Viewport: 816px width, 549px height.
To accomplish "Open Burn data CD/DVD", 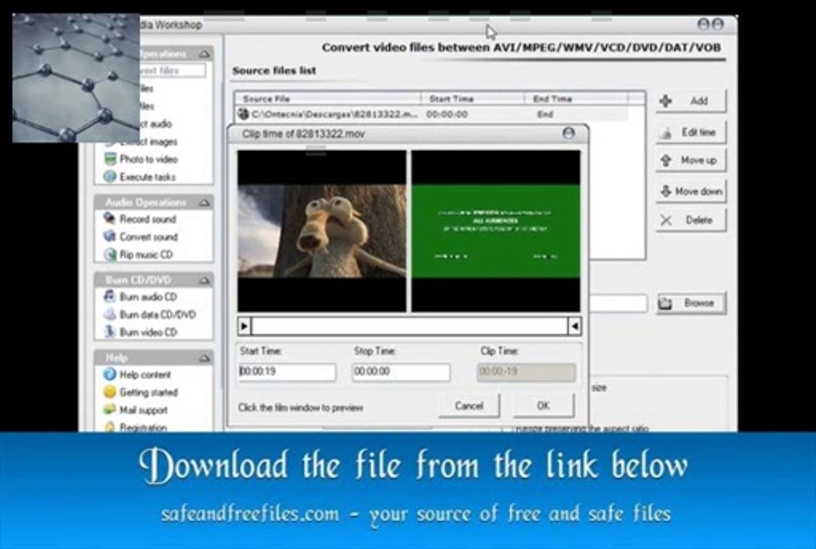I will click(158, 314).
